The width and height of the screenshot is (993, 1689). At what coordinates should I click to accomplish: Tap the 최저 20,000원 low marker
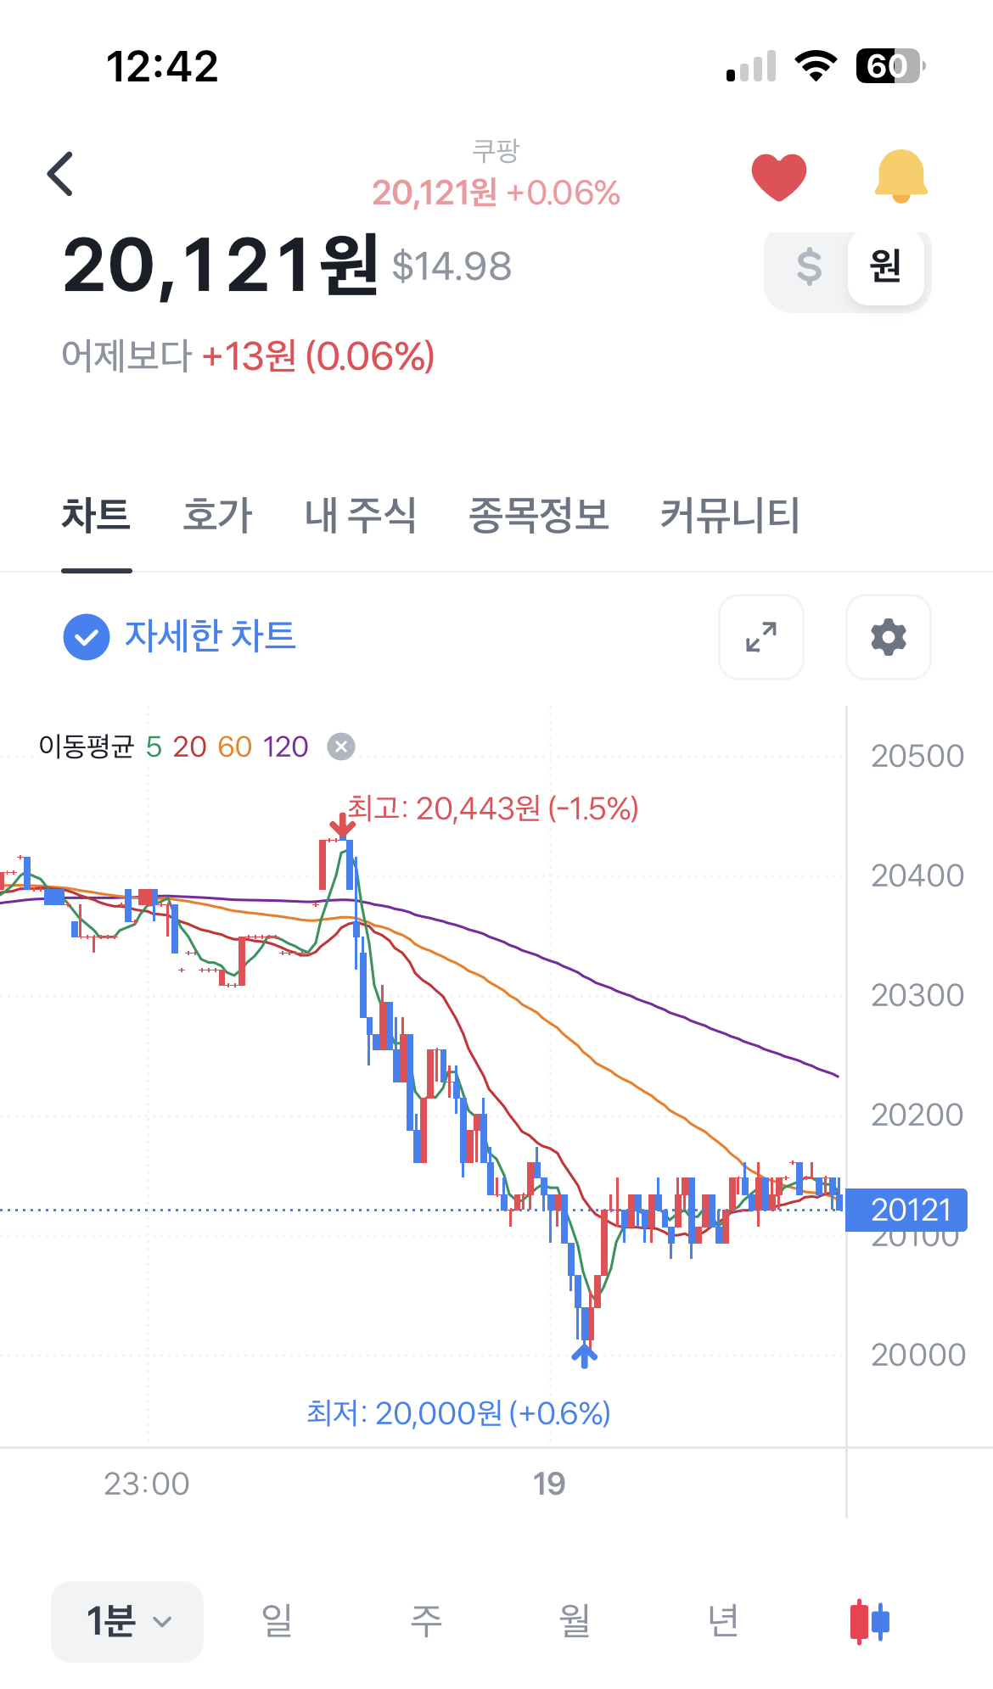tap(458, 1413)
